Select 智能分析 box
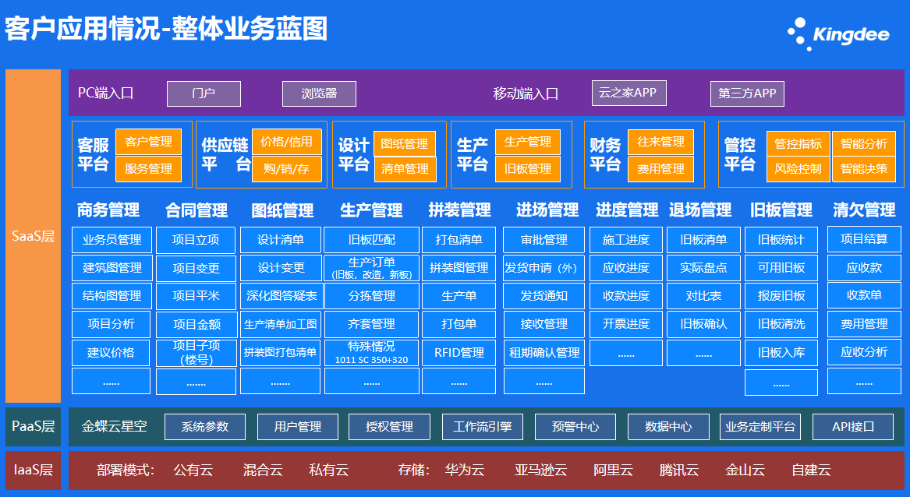Viewport: 910px width, 497px height. (863, 144)
